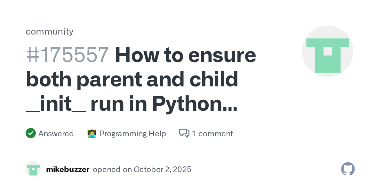Select the 'Programming Help' category label
This screenshot has width=384, height=192.
(x=132, y=133)
